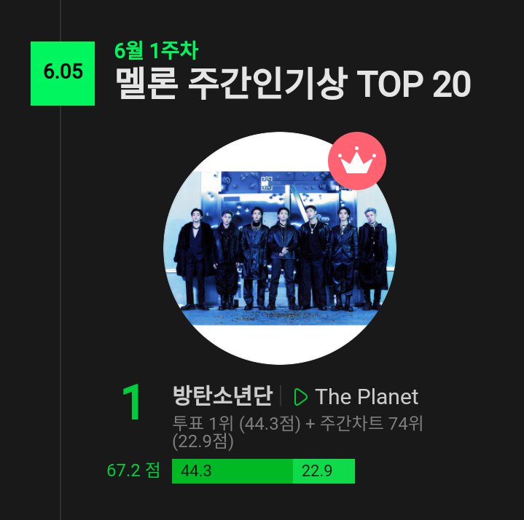Screen dimensions: 524x520
Task: Select the 44.3 dark green bar segment
Action: tap(232, 471)
